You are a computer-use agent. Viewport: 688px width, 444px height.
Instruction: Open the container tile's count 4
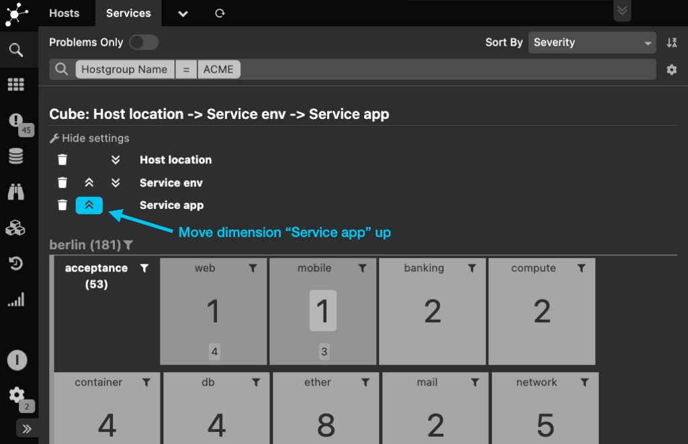click(107, 425)
